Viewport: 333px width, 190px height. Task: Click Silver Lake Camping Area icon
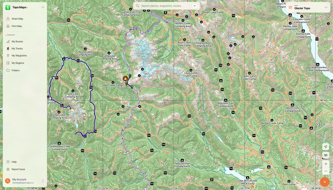[x=59, y=112]
